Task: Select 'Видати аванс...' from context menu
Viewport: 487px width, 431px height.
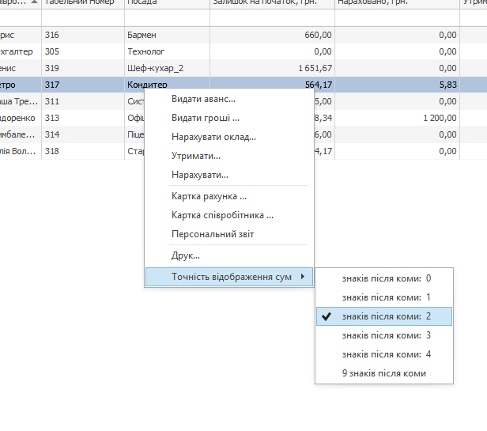Action: coord(203,99)
